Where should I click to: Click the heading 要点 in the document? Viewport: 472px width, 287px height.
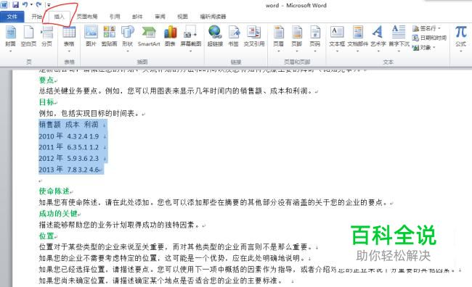point(46,80)
